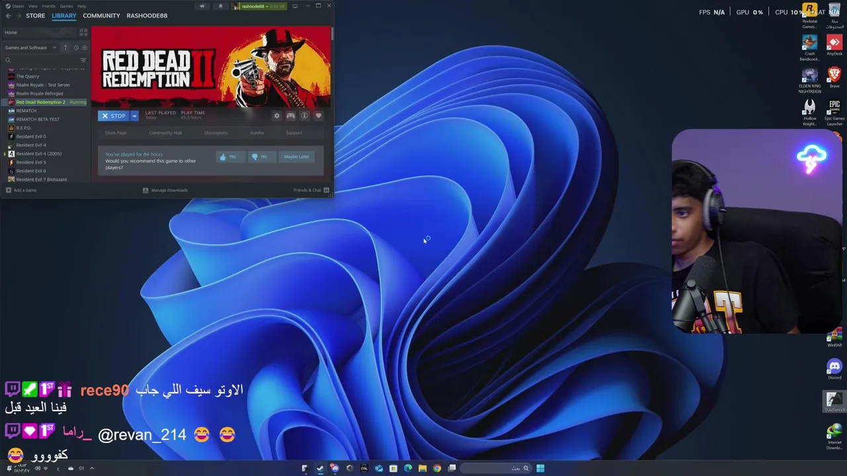The width and height of the screenshot is (847, 476).
Task: Open Epic Games Launcher desktop shortcut
Action: coord(834,113)
